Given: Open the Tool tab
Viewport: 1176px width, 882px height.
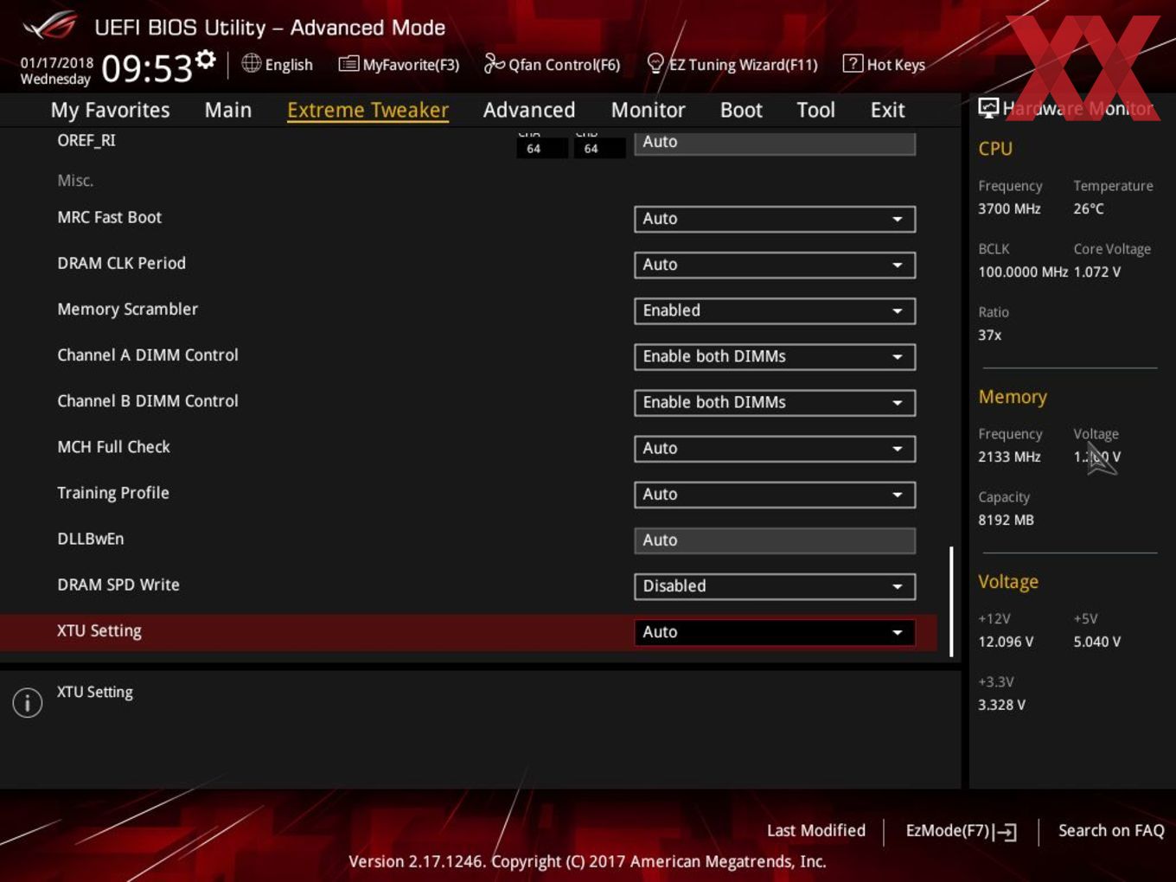Looking at the screenshot, I should (815, 110).
